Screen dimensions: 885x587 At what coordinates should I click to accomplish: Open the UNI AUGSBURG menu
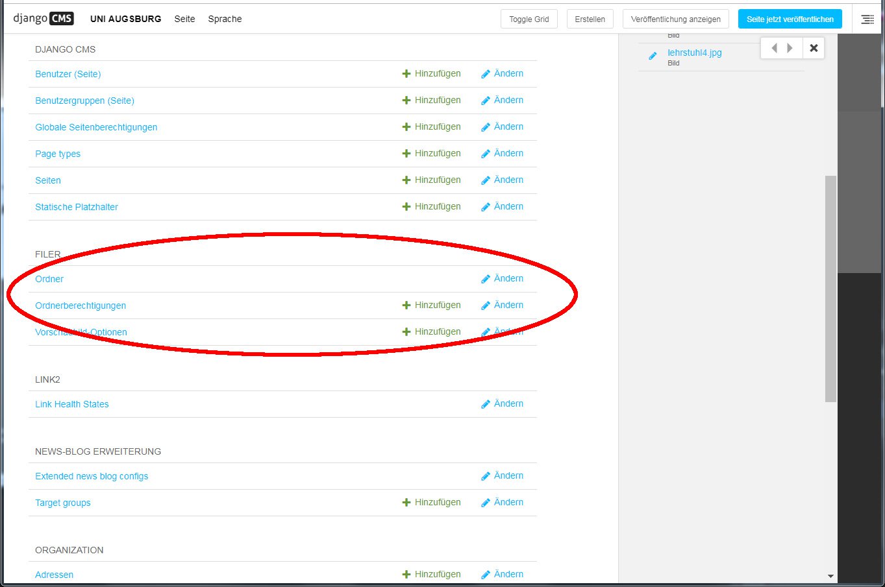(x=126, y=19)
